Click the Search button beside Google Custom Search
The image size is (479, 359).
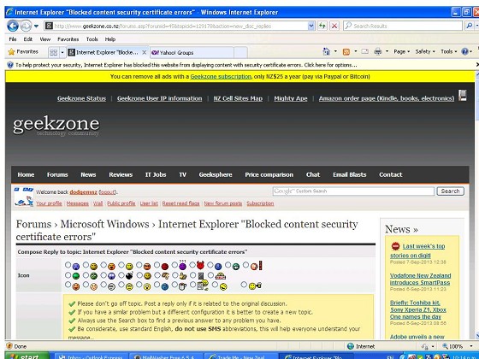[x=450, y=191]
